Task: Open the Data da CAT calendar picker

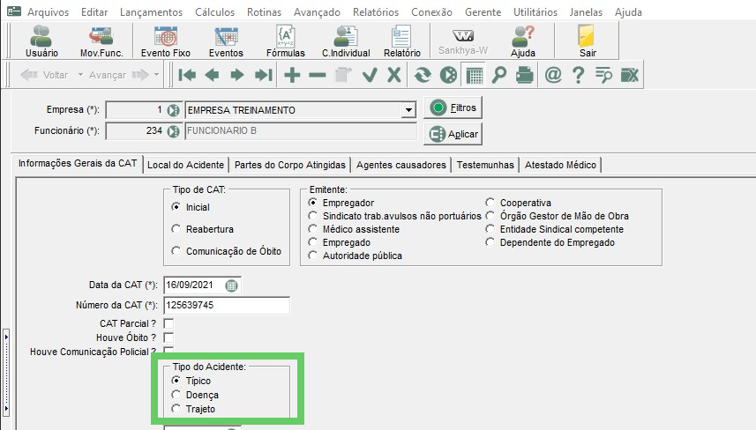Action: click(231, 285)
